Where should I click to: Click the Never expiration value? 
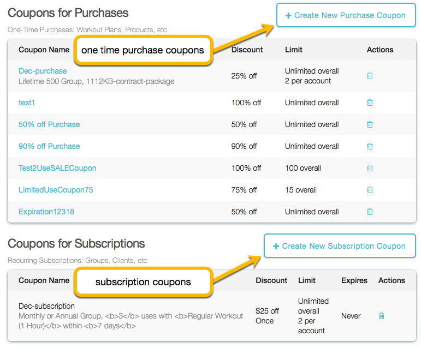point(351,316)
